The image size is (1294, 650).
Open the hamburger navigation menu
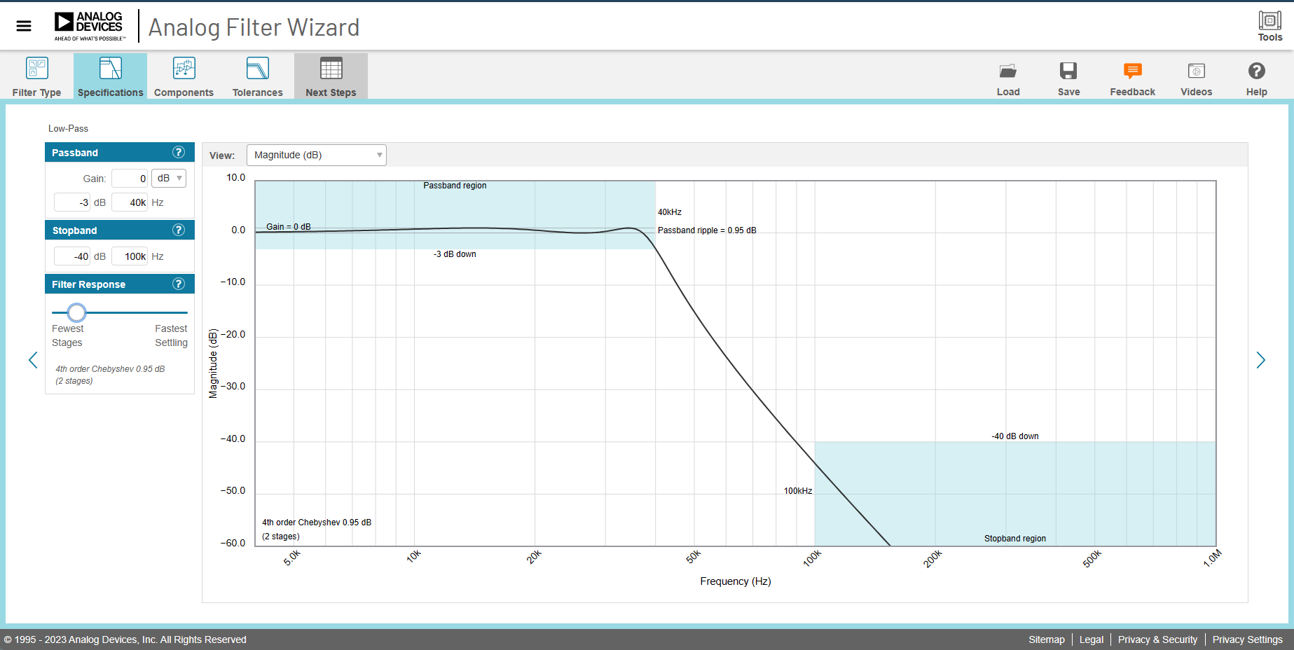point(24,26)
